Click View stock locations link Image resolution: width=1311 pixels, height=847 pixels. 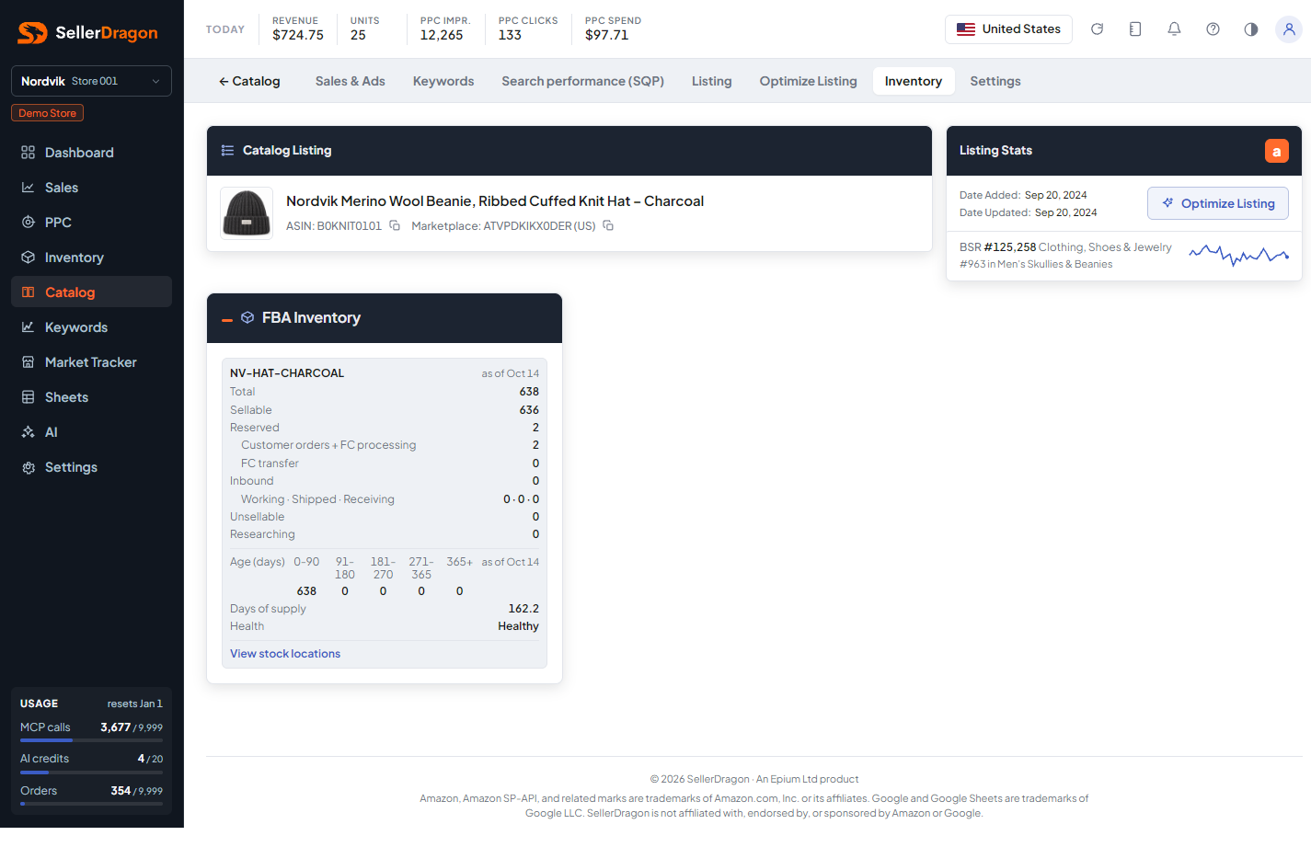point(285,654)
